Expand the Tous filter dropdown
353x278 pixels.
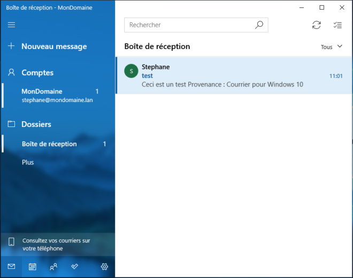point(332,47)
